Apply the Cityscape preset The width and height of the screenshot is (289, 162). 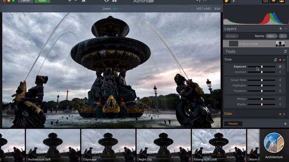coord(108,145)
